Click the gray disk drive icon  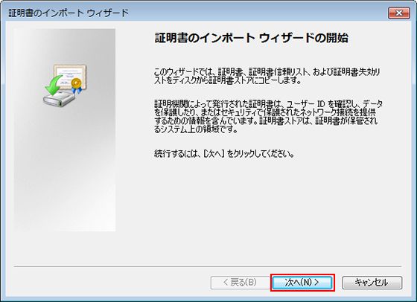[x=59, y=99]
